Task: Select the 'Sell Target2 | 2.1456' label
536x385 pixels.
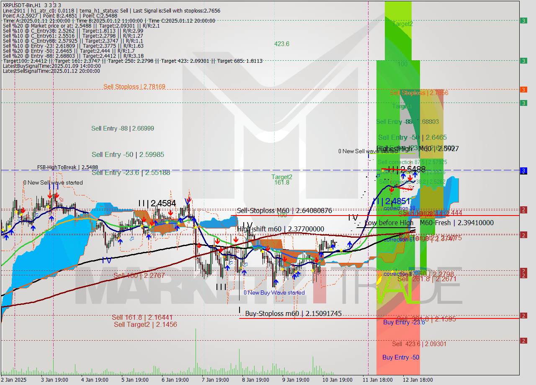Action: click(145, 324)
